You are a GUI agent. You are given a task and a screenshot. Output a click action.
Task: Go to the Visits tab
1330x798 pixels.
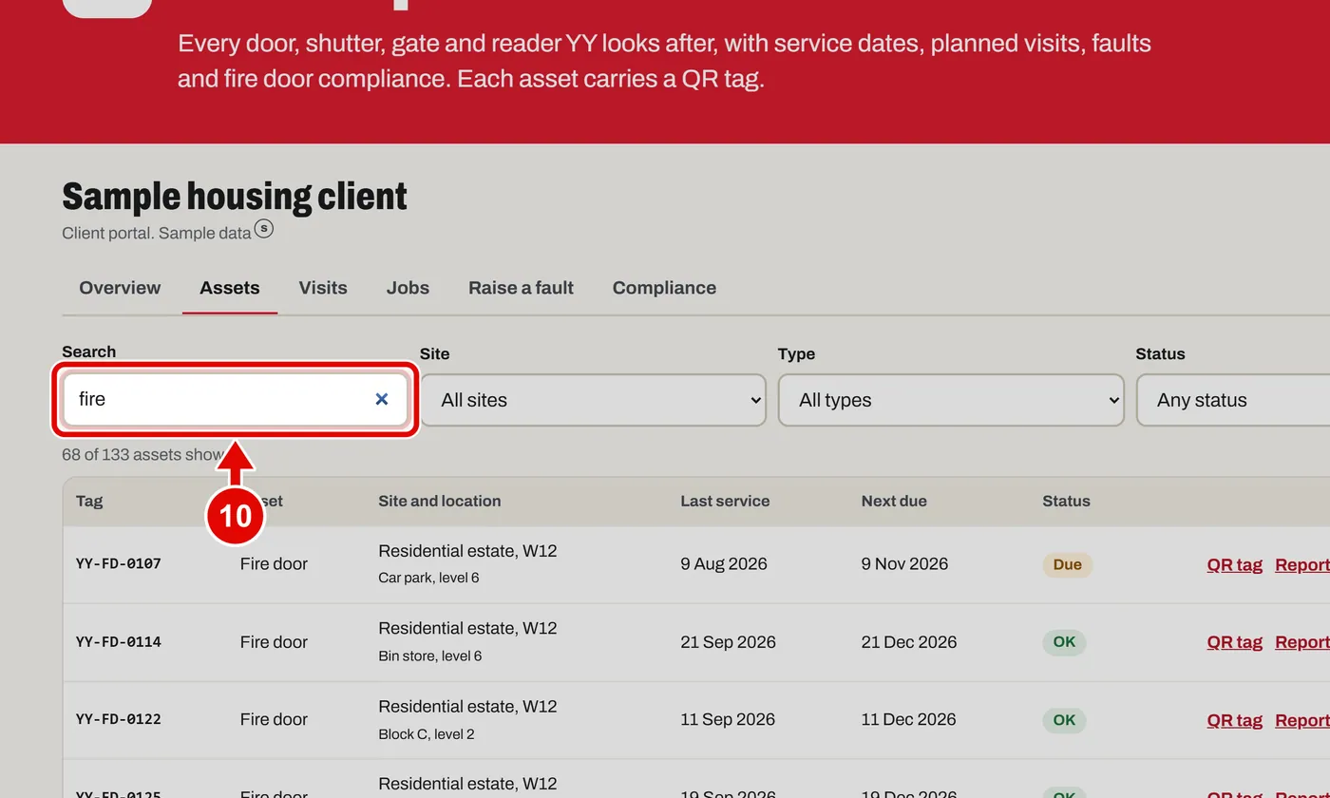click(x=323, y=288)
